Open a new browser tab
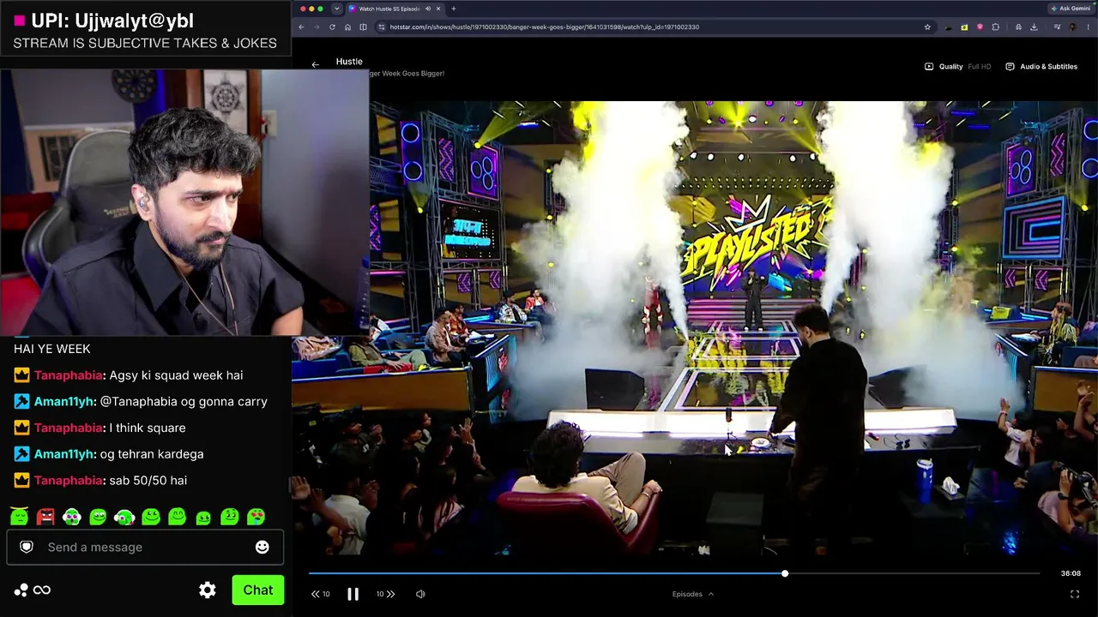 (x=454, y=9)
